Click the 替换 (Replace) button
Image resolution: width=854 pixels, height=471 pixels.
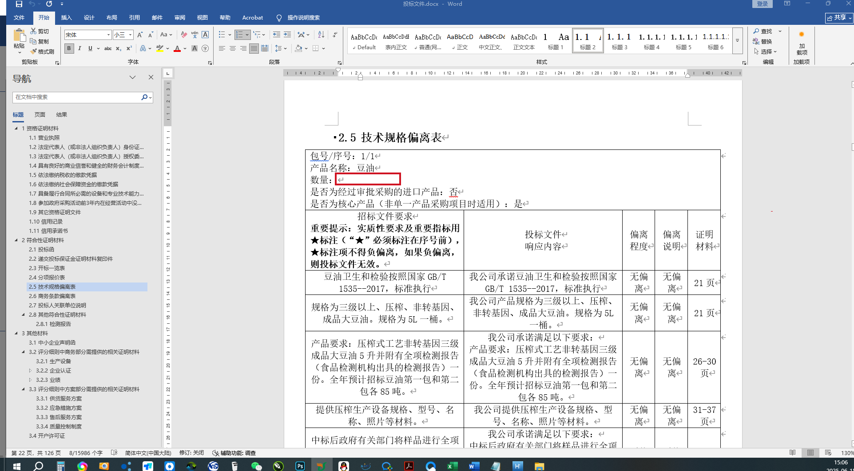coord(763,41)
